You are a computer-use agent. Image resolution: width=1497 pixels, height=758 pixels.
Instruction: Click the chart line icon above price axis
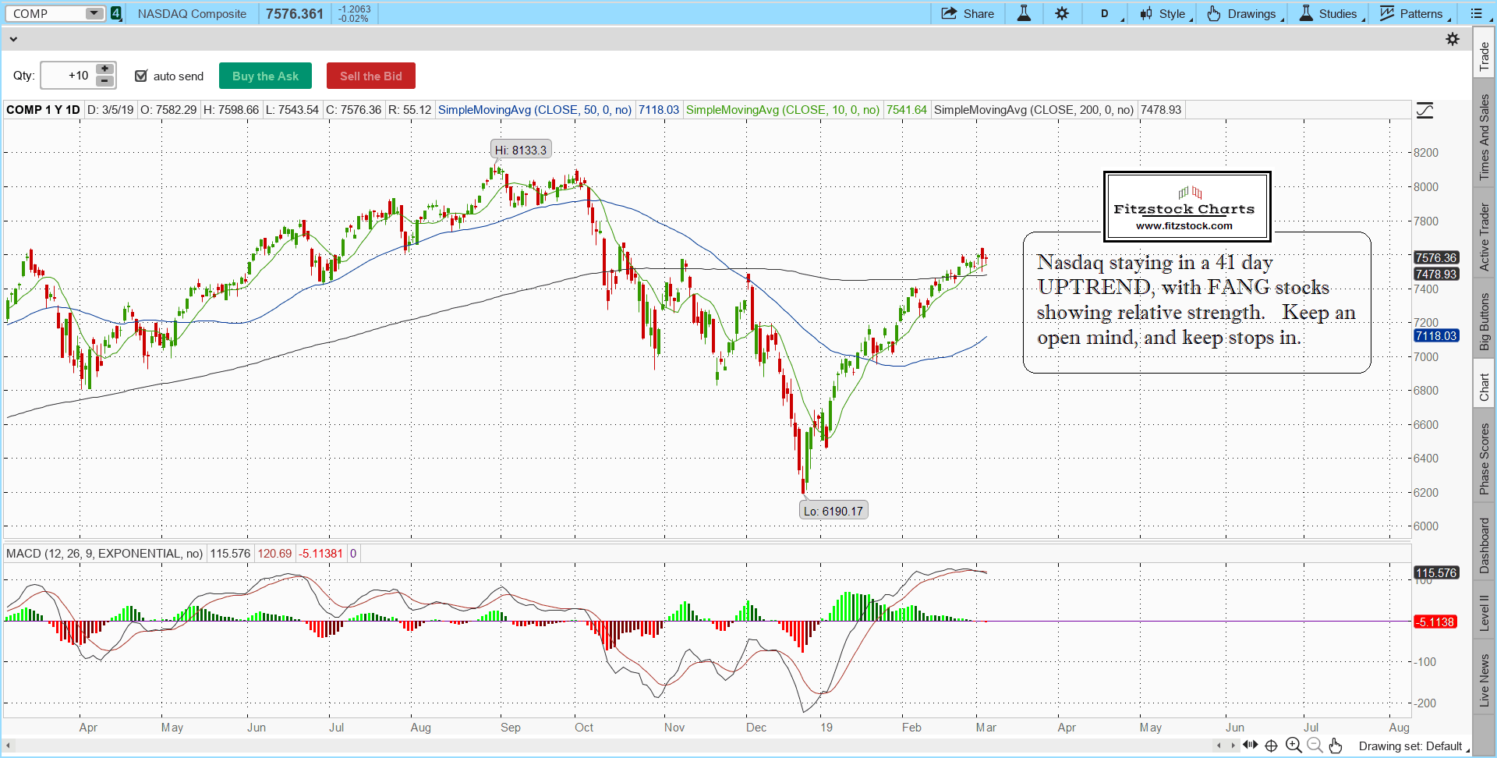1424,111
